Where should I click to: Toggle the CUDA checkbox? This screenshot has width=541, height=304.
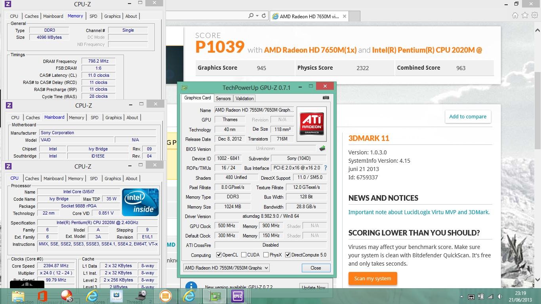(244, 255)
